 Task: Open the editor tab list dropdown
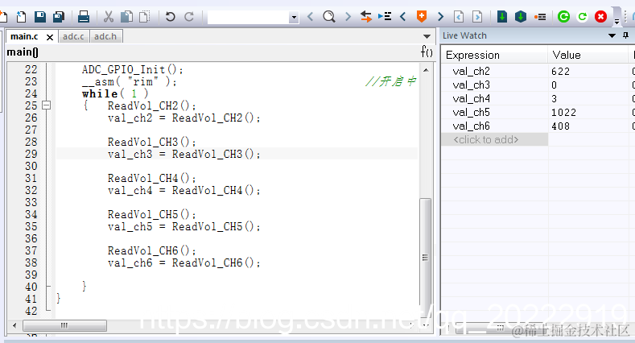427,36
